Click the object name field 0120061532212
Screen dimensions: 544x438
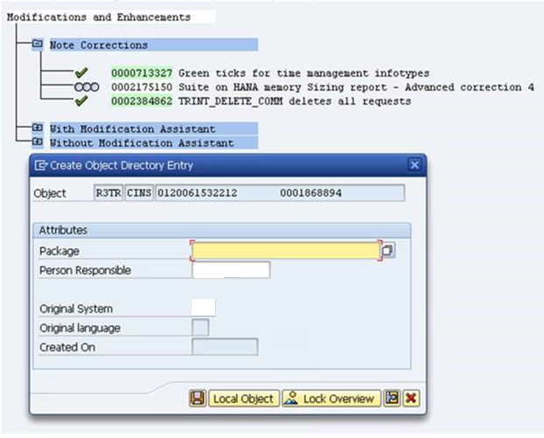(x=280, y=193)
